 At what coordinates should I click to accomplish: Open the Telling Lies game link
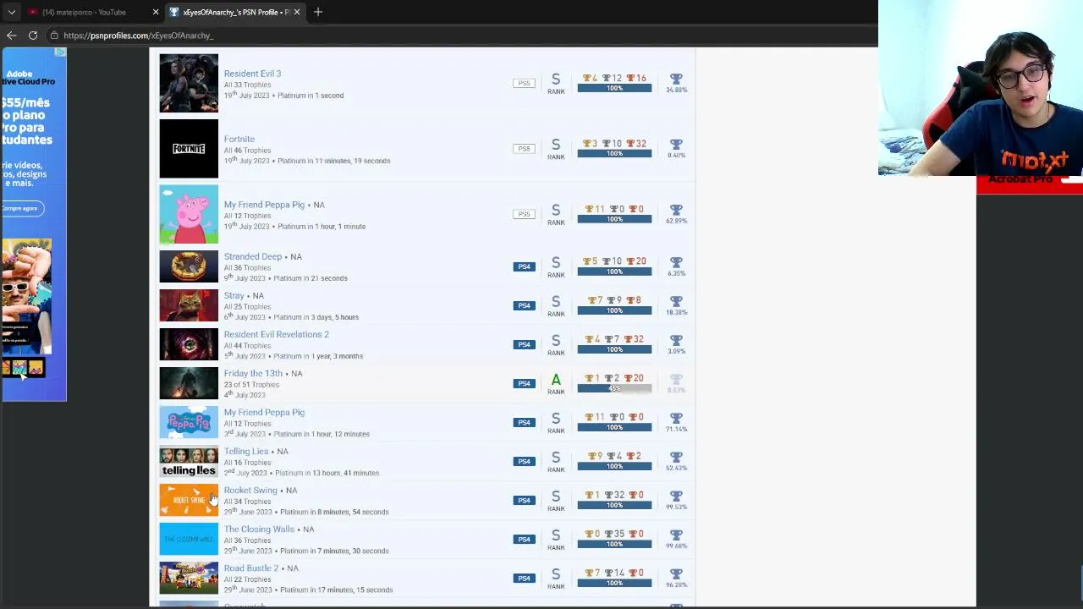tap(246, 451)
